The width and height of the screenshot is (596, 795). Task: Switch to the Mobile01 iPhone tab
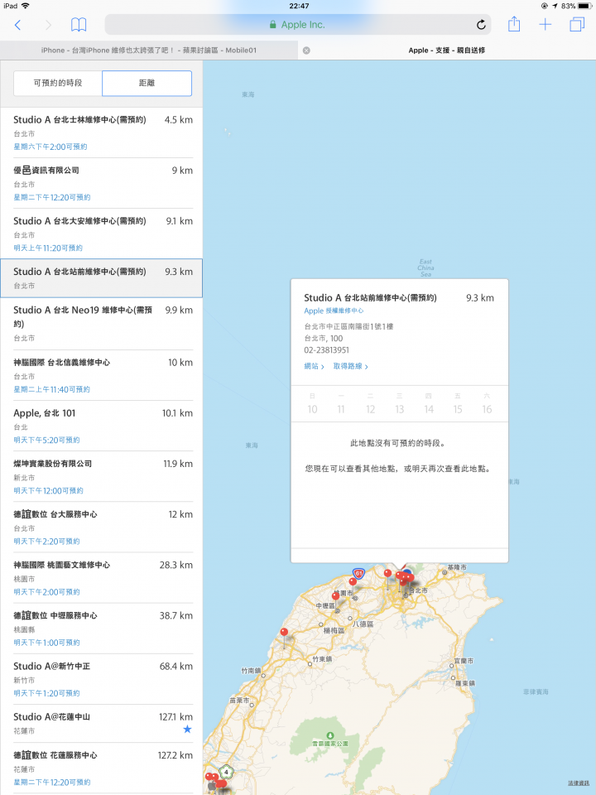pyautogui.click(x=149, y=51)
